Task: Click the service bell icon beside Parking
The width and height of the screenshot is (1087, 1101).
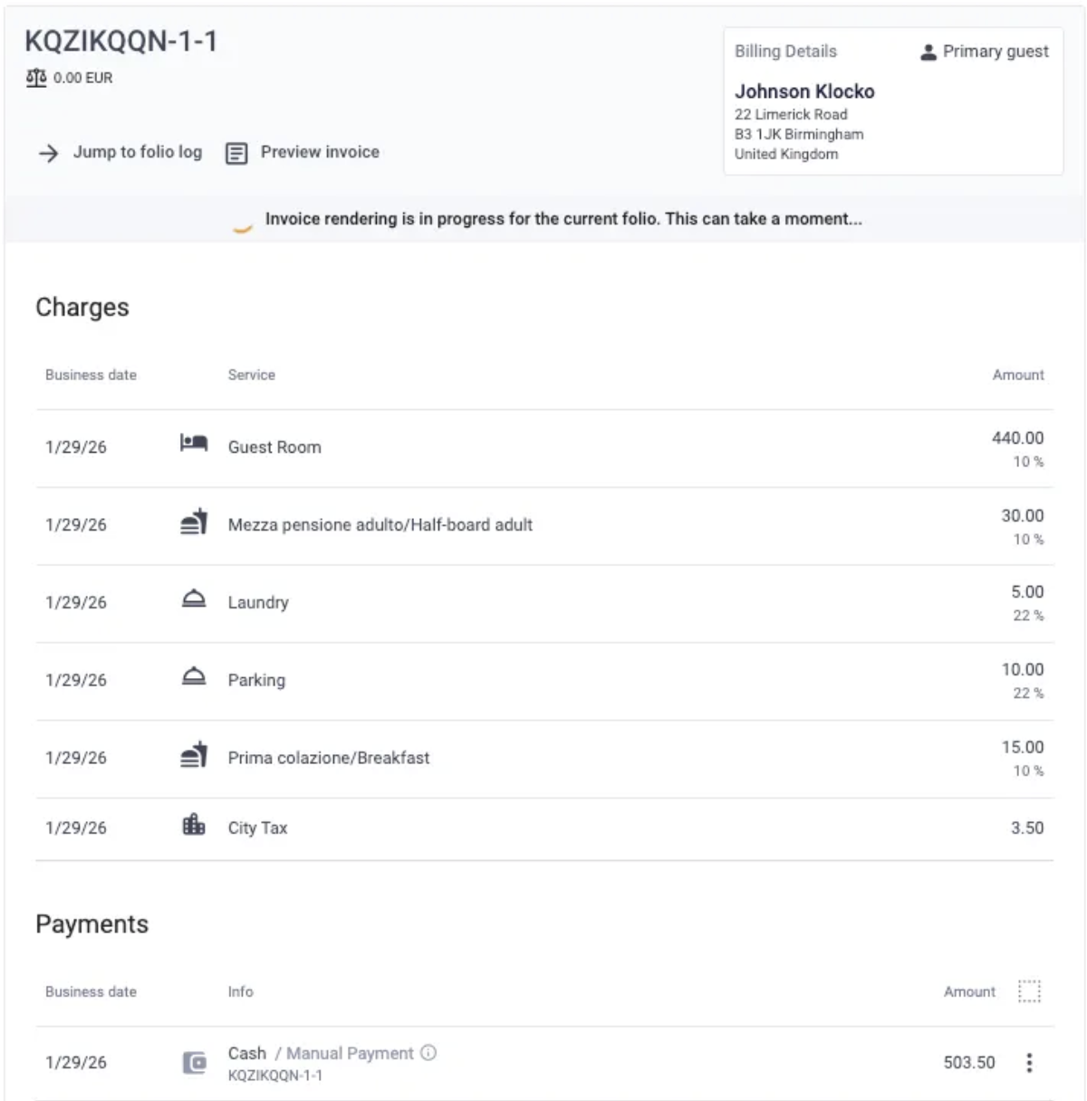Action: coord(194,676)
